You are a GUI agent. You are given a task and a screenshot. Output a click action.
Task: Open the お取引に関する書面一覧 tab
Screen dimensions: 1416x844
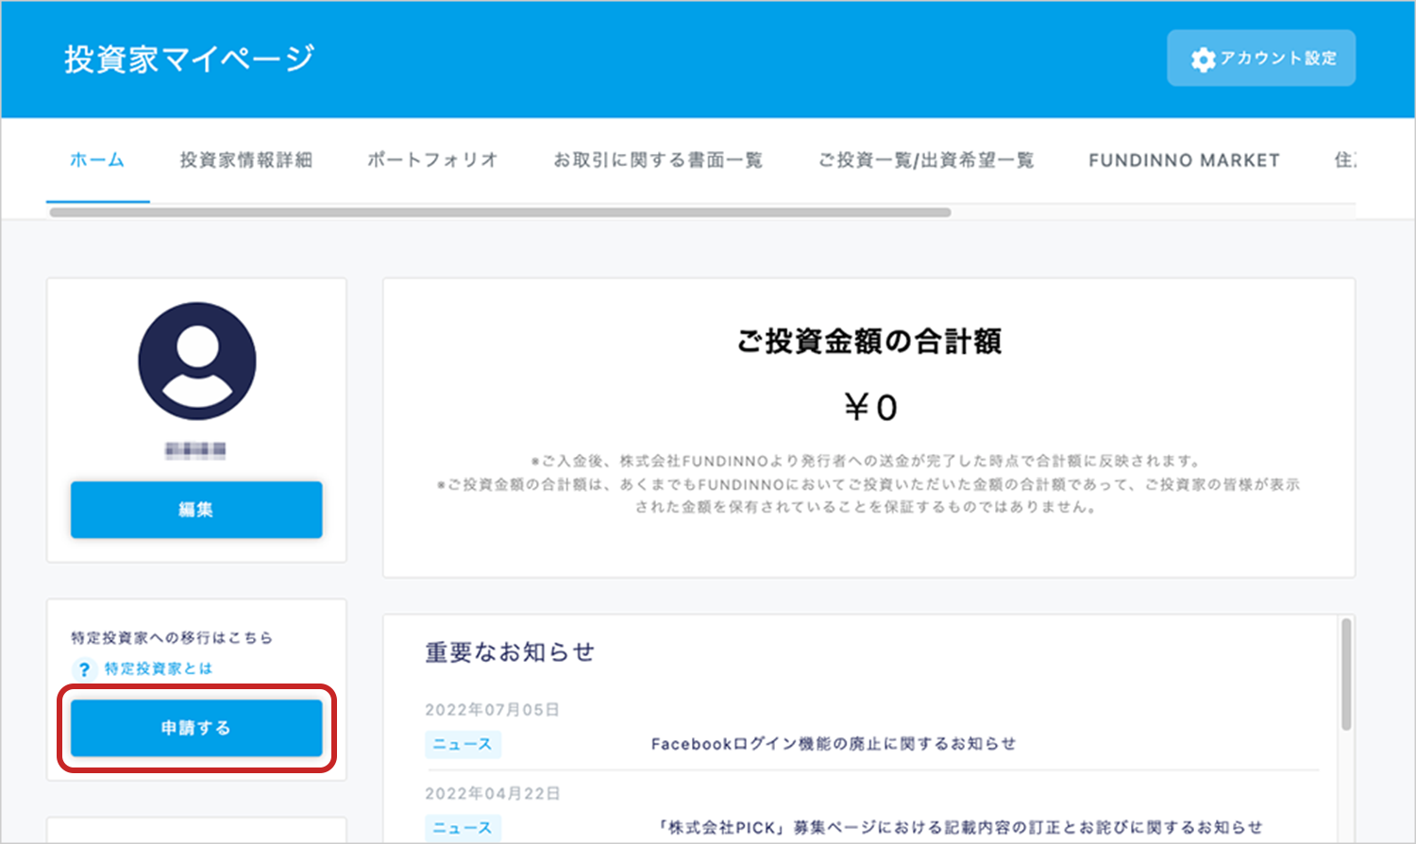click(657, 160)
